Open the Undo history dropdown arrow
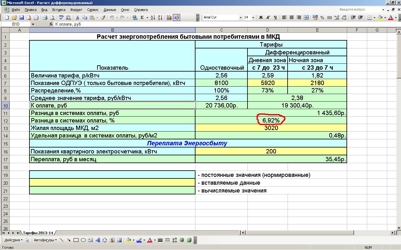This screenshot has height=250, width=401. coord(117,17)
